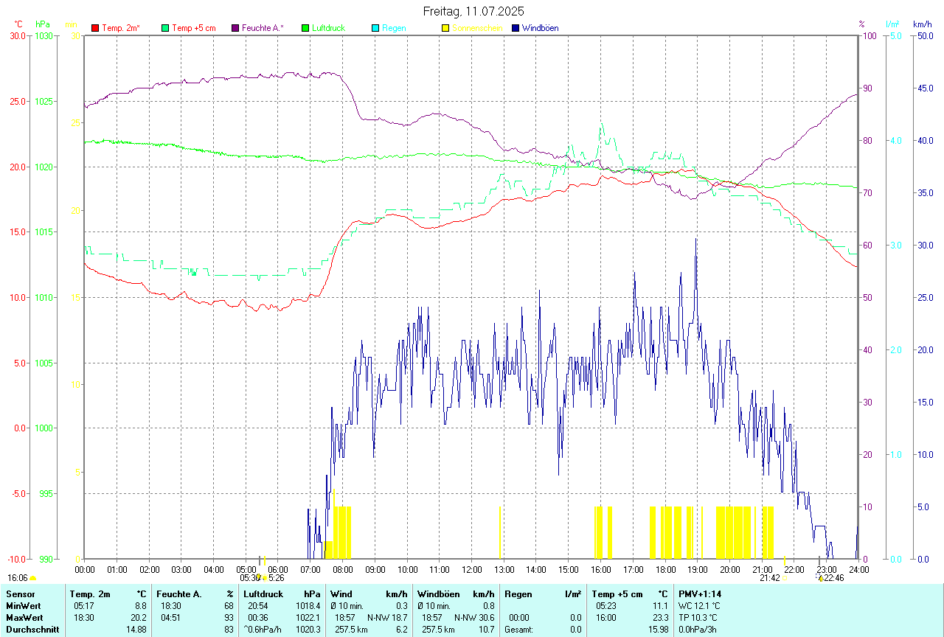
Task: Click the Sensor column header in table
Action: (21, 594)
